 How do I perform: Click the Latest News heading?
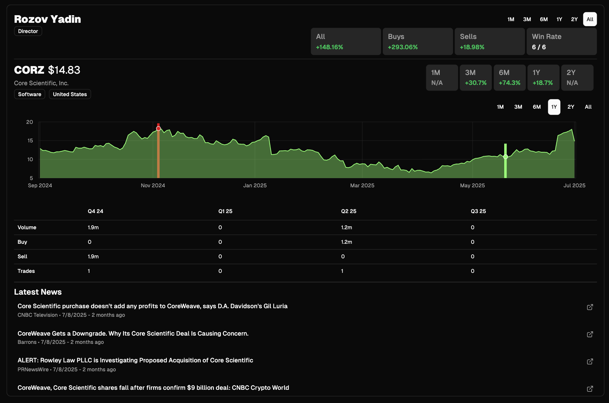pyautogui.click(x=38, y=292)
